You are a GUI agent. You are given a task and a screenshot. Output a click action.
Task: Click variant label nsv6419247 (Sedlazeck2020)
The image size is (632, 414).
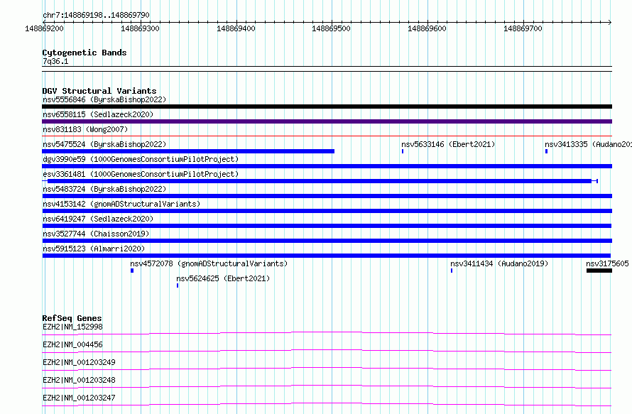point(98,219)
